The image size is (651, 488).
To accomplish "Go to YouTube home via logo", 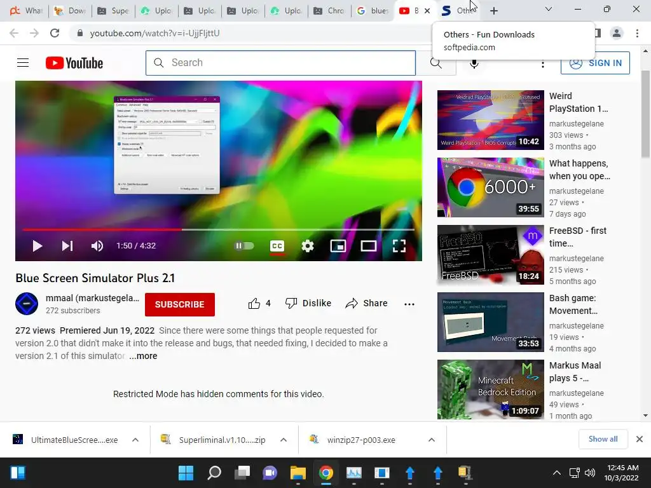I will [x=74, y=63].
